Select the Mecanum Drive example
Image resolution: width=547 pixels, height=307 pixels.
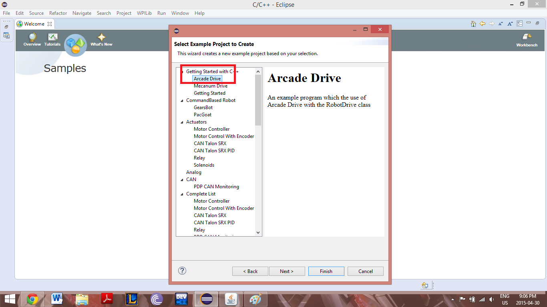pos(211,86)
